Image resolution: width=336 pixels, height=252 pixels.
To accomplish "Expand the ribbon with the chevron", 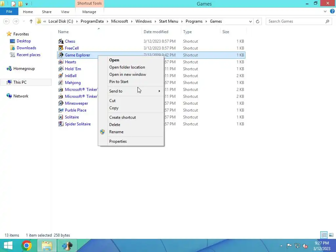I will point(325,11).
